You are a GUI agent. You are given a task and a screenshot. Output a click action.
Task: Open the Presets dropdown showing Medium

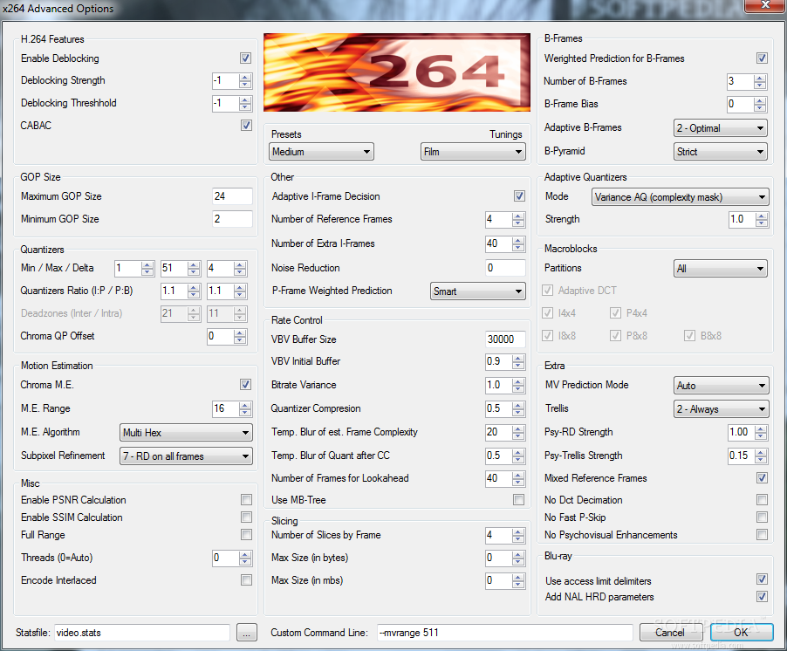coord(321,152)
